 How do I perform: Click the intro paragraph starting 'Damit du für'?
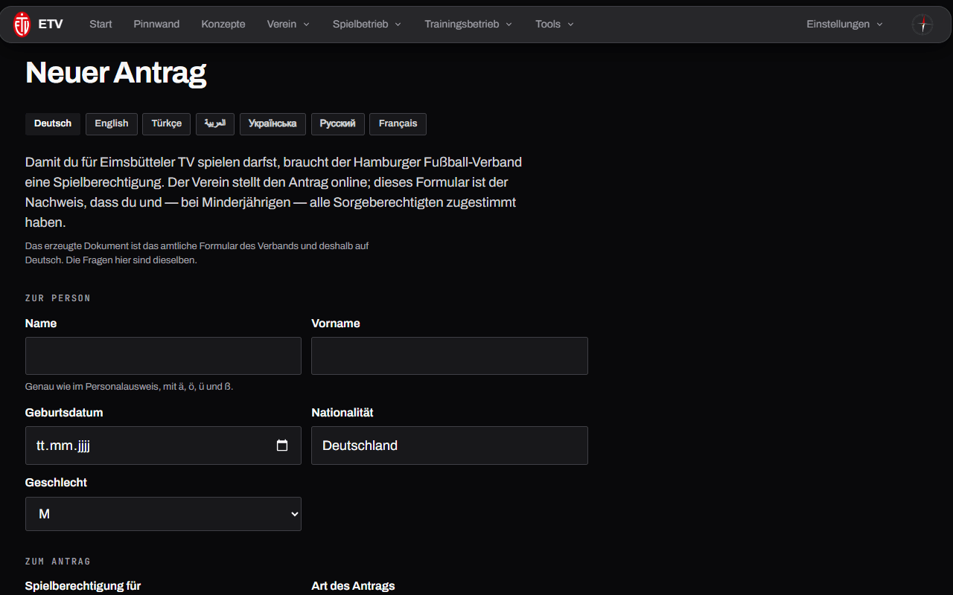coord(273,192)
